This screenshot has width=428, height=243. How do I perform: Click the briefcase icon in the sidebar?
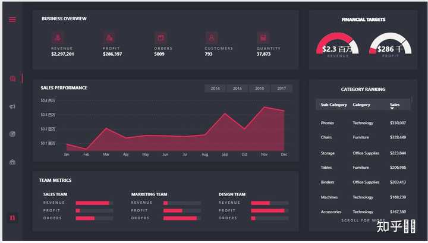point(12,162)
